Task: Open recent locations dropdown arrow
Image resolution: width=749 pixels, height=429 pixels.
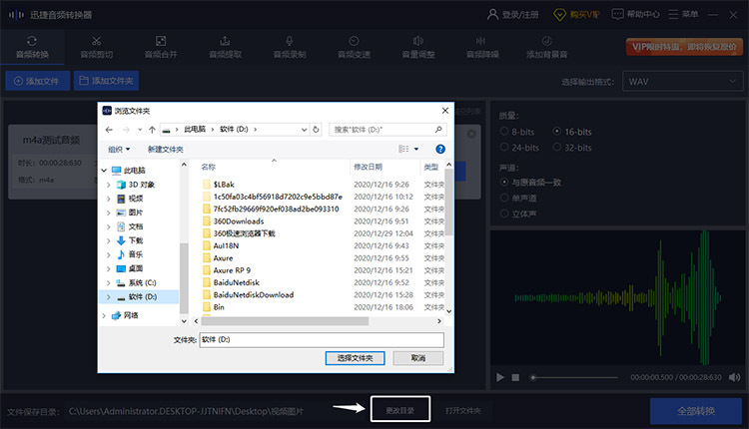Action: pyautogui.click(x=140, y=130)
